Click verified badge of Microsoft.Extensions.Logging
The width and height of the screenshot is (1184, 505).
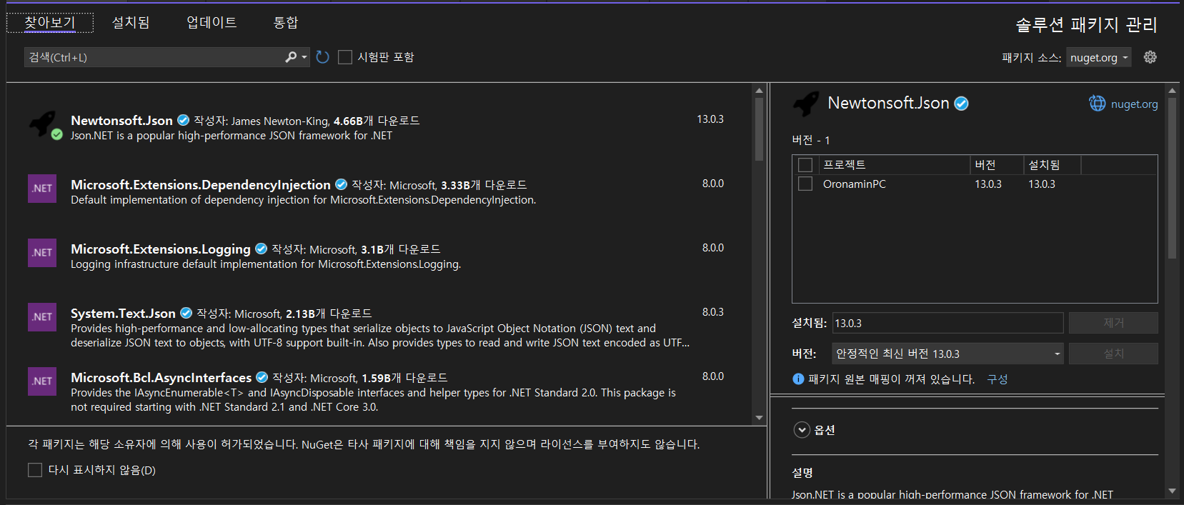(261, 249)
